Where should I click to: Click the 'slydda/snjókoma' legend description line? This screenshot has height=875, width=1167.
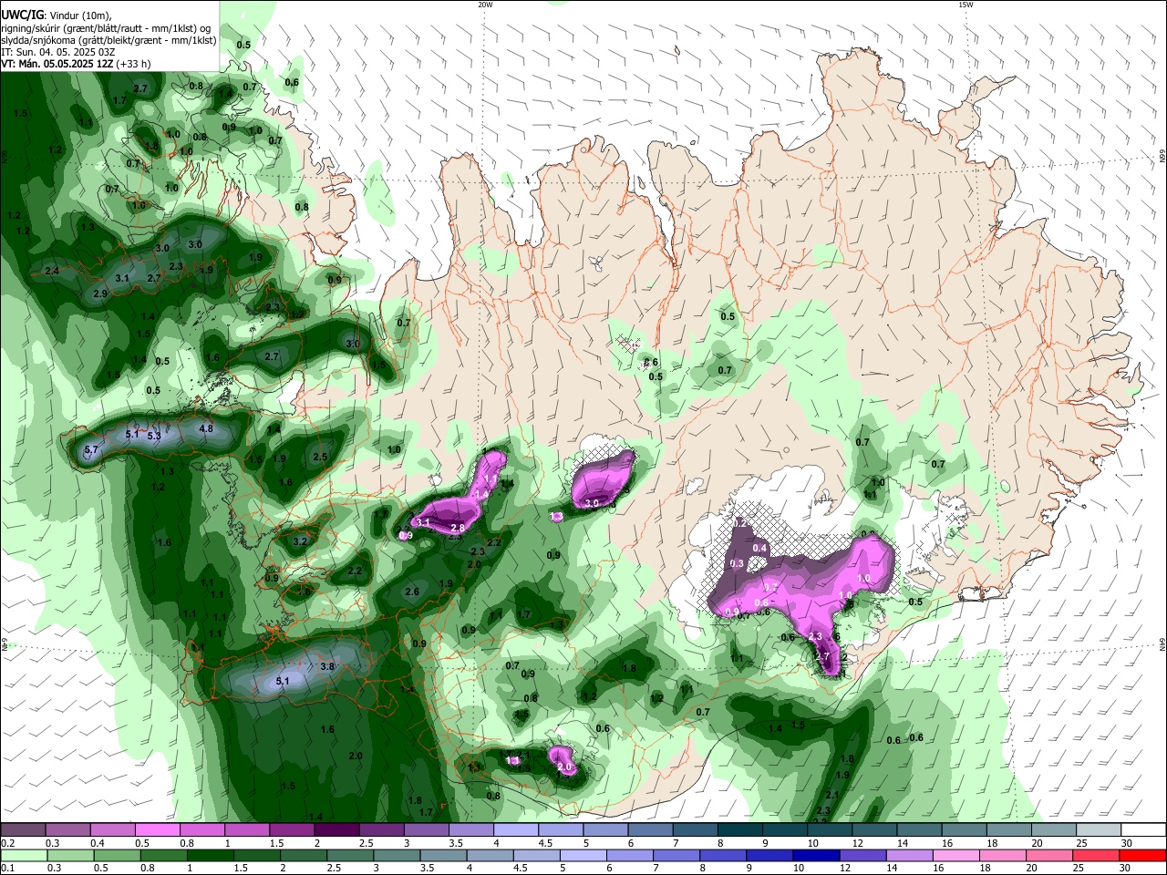coord(108,40)
